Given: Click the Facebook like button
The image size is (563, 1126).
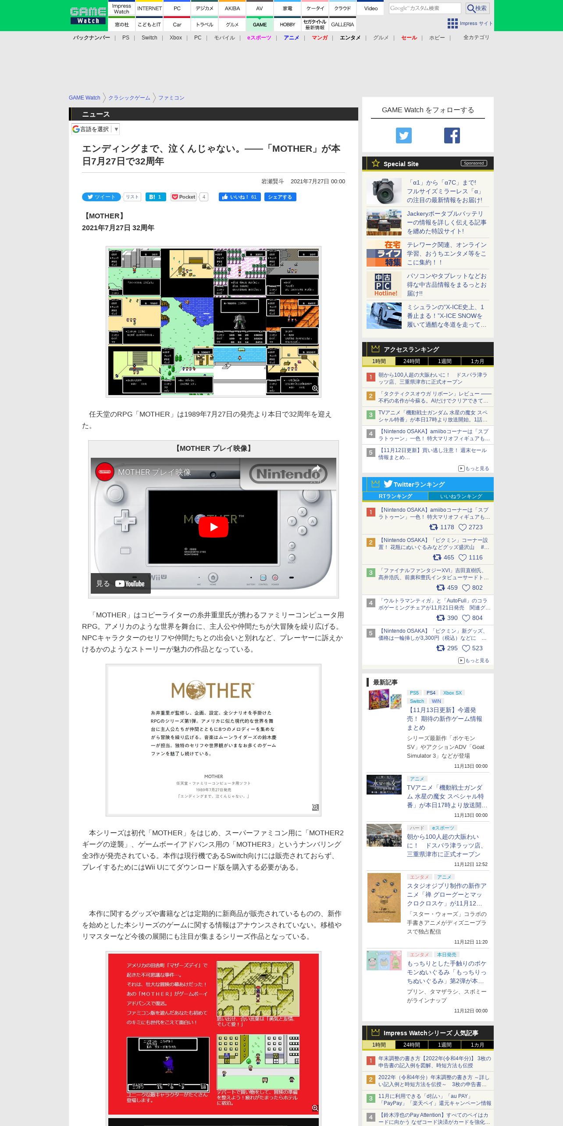Looking at the screenshot, I should [240, 197].
